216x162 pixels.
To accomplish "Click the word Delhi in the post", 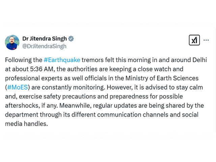I will [x=199, y=60].
